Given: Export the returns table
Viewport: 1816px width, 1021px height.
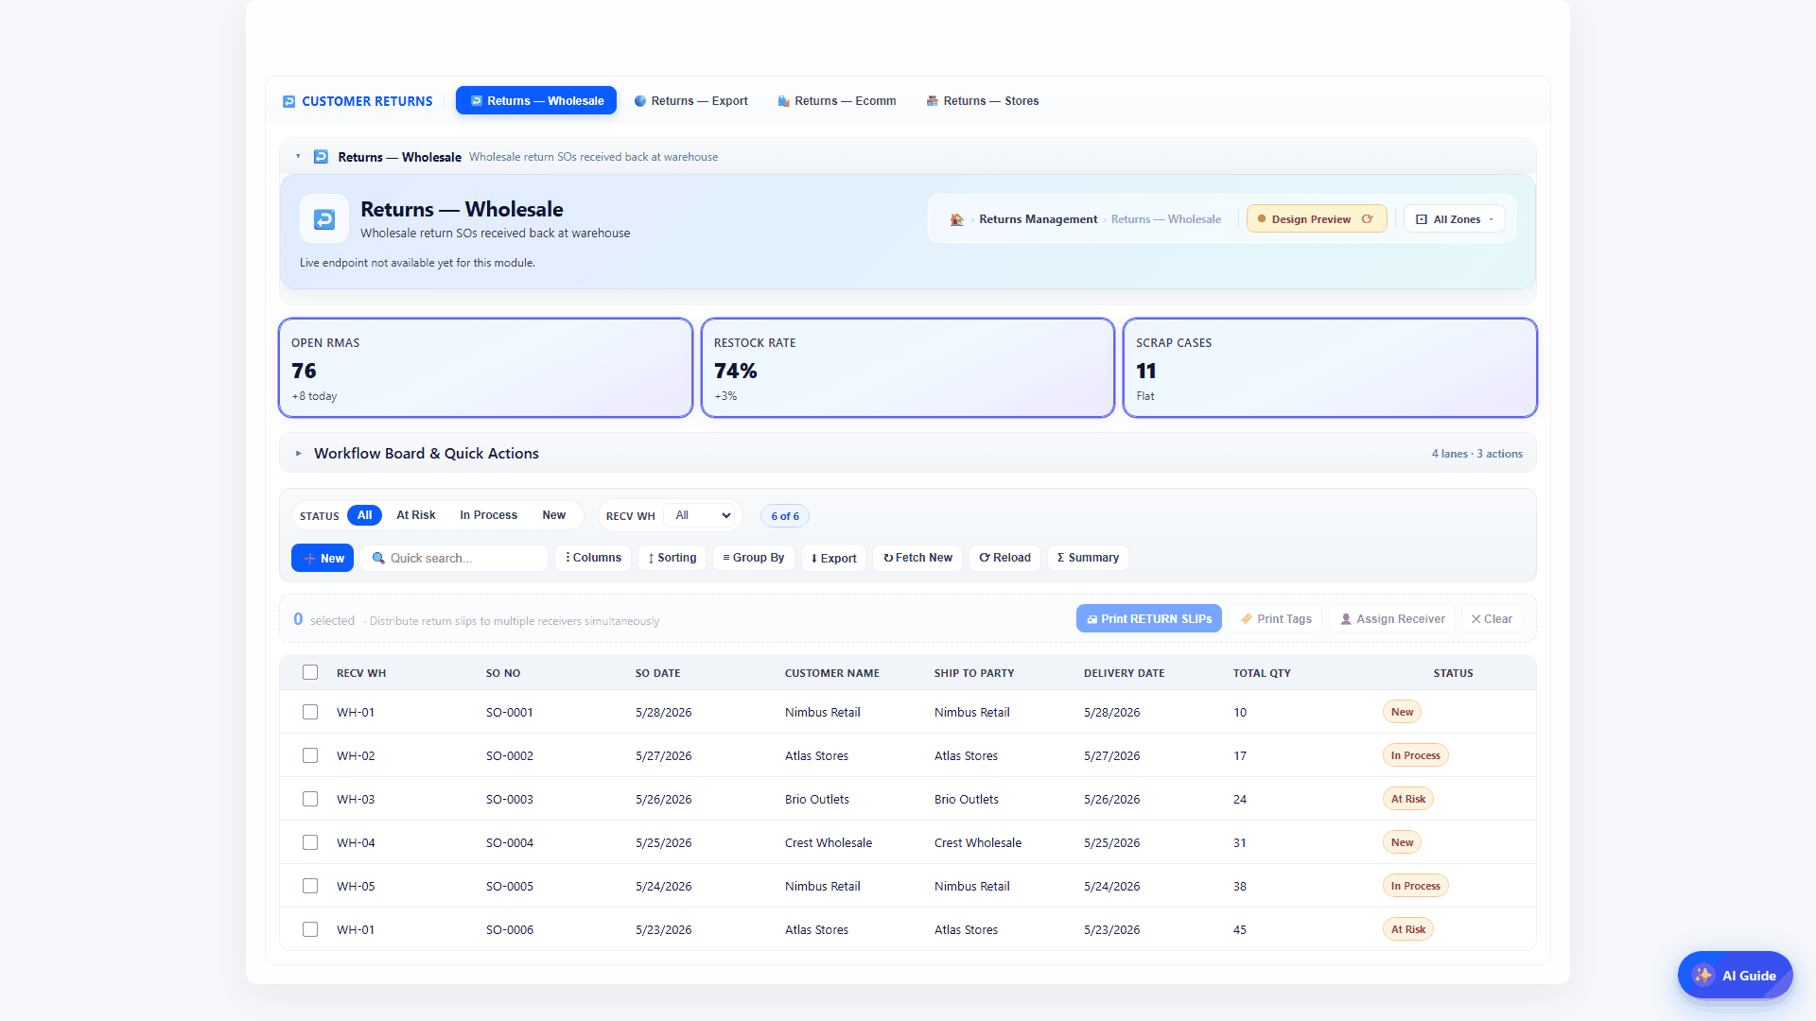Looking at the screenshot, I should pyautogui.click(x=834, y=558).
